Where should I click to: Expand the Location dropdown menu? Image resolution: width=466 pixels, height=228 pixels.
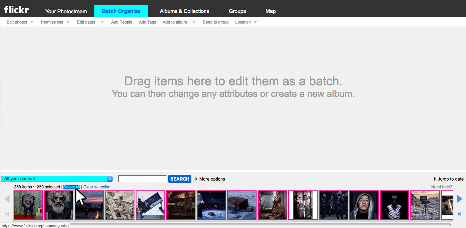(246, 22)
